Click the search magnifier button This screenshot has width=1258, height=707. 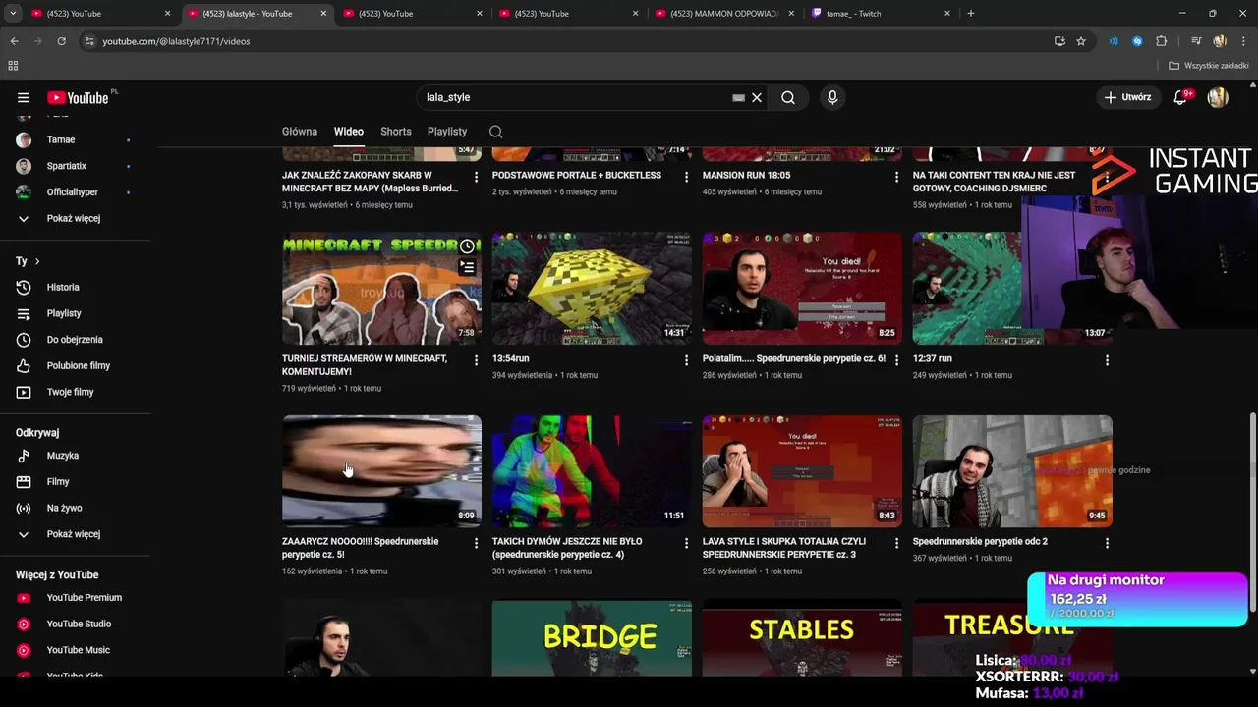point(788,97)
